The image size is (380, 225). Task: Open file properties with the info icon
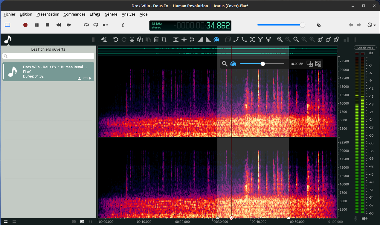pos(123,25)
